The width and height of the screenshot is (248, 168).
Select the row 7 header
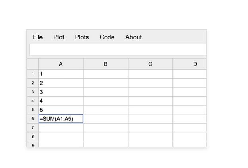point(33,127)
